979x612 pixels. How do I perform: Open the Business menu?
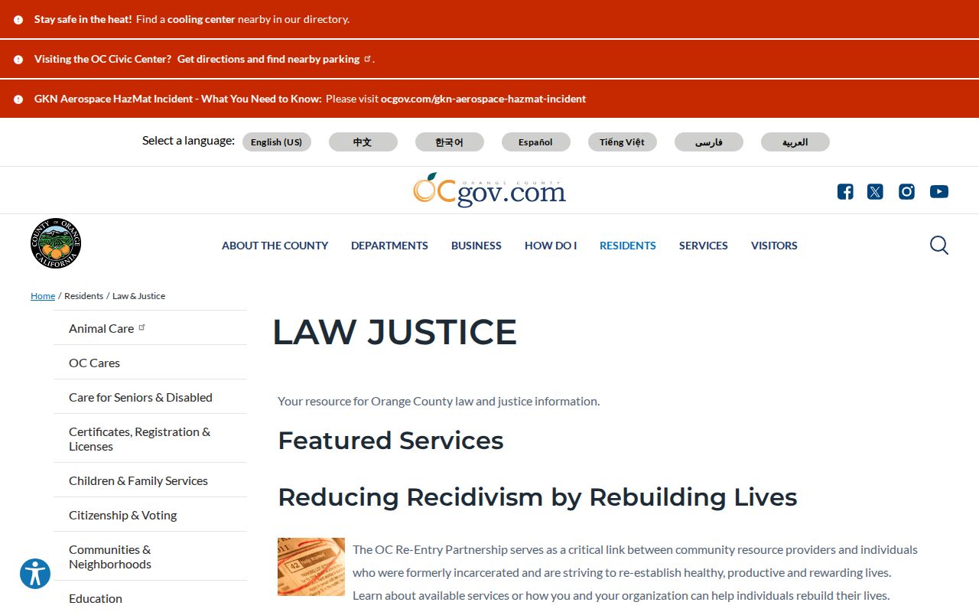point(476,246)
